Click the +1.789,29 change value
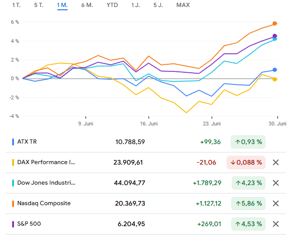The width and height of the screenshot is (288, 235). (x=207, y=183)
